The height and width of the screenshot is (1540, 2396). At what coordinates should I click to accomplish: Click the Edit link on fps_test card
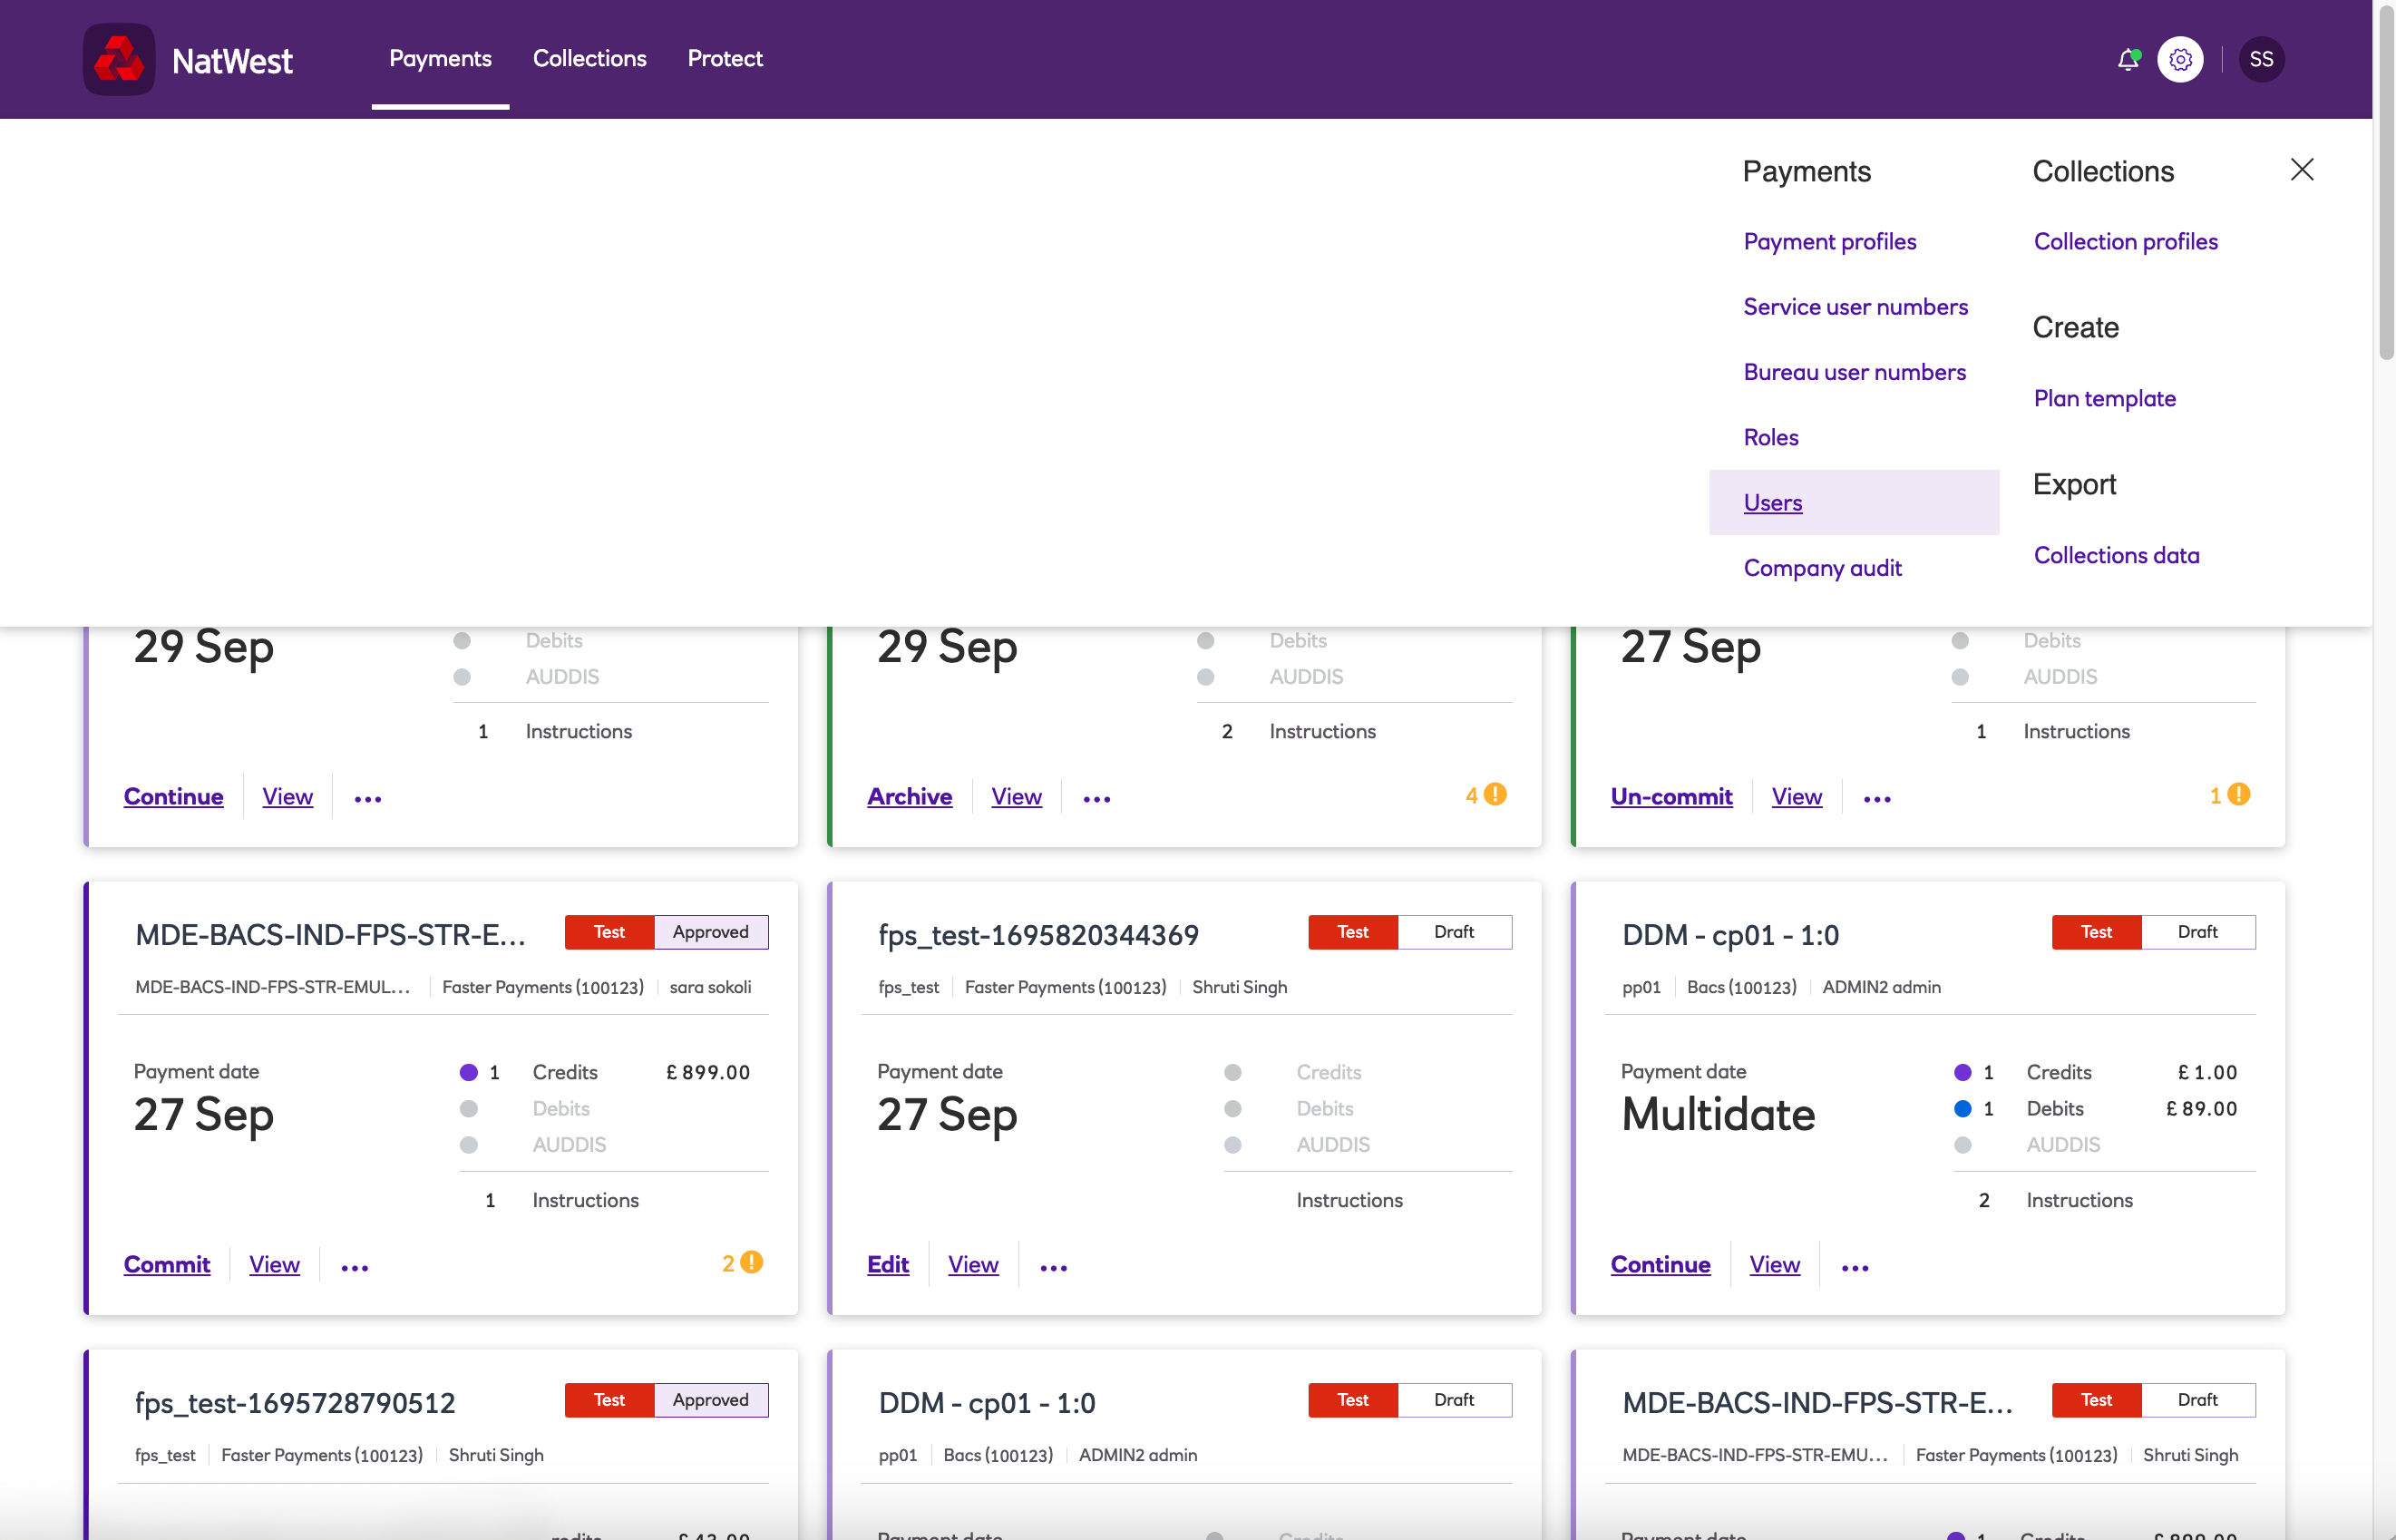point(887,1264)
